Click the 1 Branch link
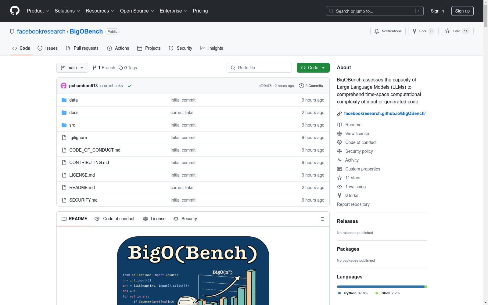The width and height of the screenshot is (488, 305). (104, 68)
